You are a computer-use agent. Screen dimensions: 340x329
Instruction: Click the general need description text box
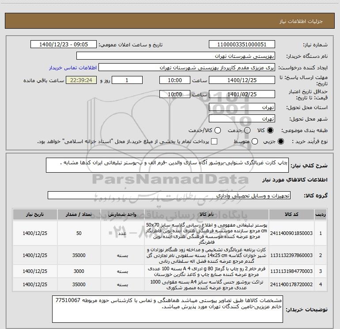coord(167,165)
